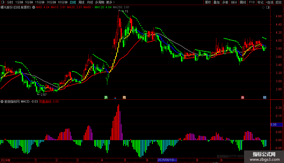Open the 统计 statistics tool
Image resolution: width=284 pixels, height=163 pixels.
tap(234, 2)
